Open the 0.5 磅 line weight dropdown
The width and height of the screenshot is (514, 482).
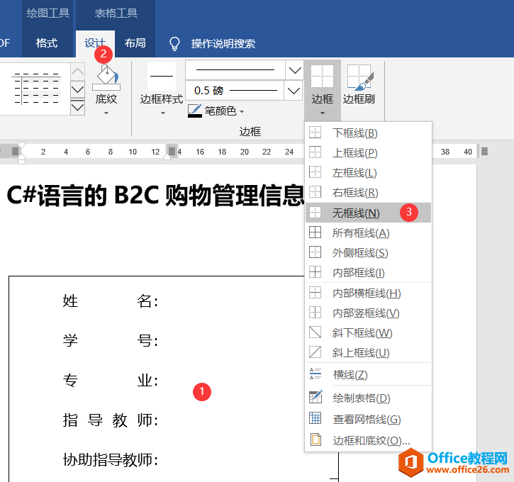click(x=294, y=91)
